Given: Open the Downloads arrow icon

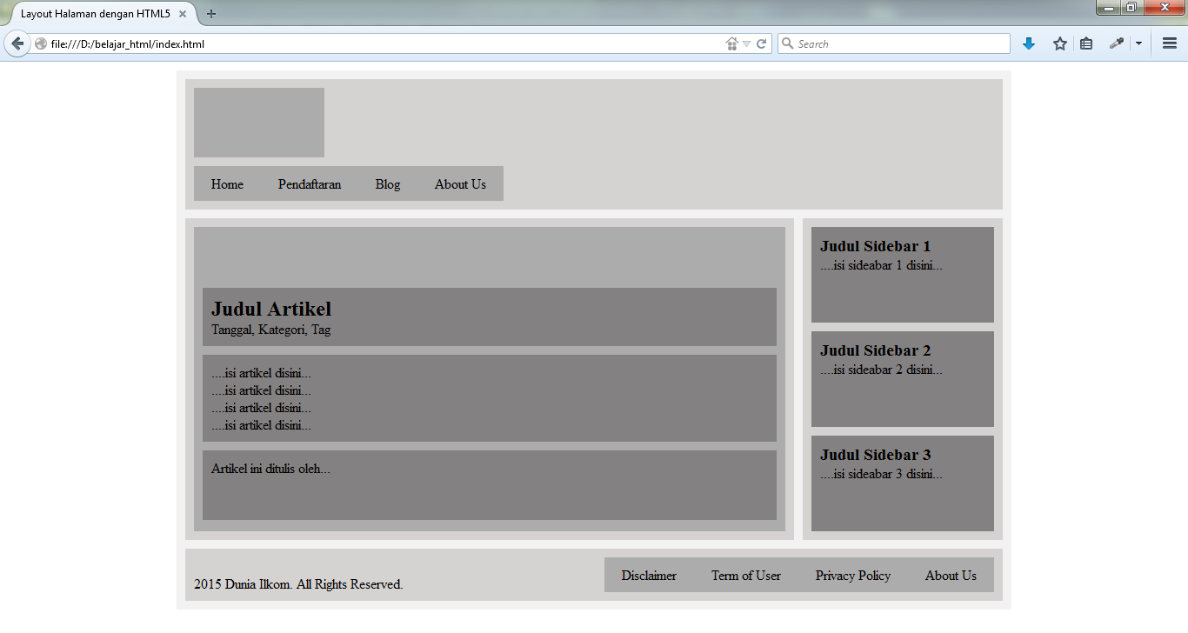Looking at the screenshot, I should pos(1029,43).
